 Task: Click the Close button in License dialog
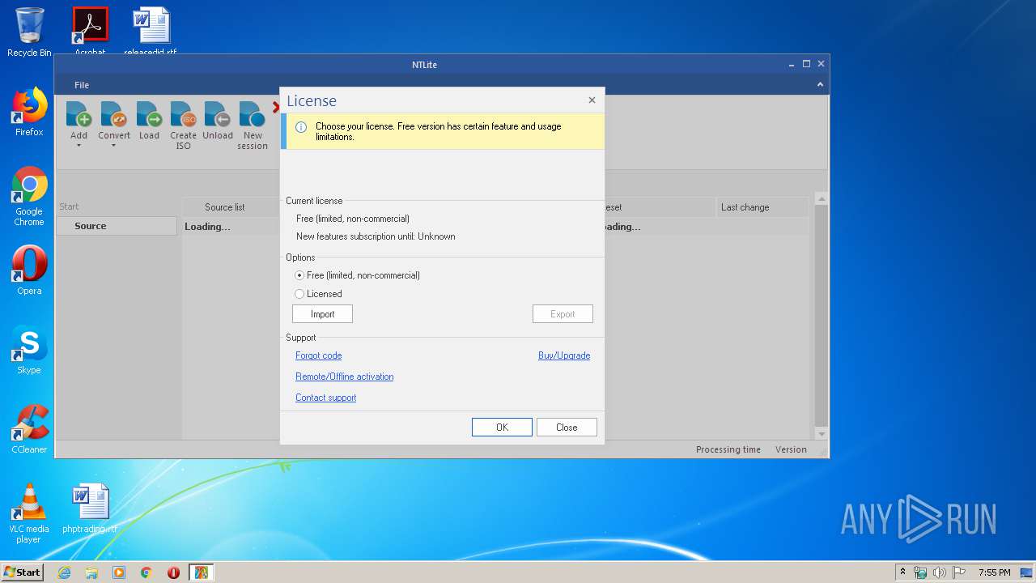(567, 428)
